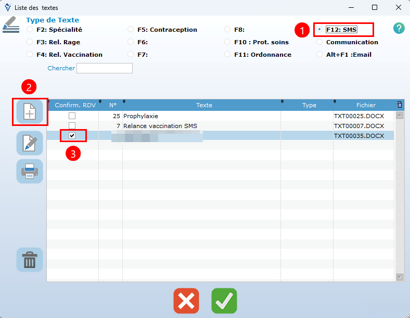
Task: Click the scrollbar up arrow of the list
Action: 400,116
